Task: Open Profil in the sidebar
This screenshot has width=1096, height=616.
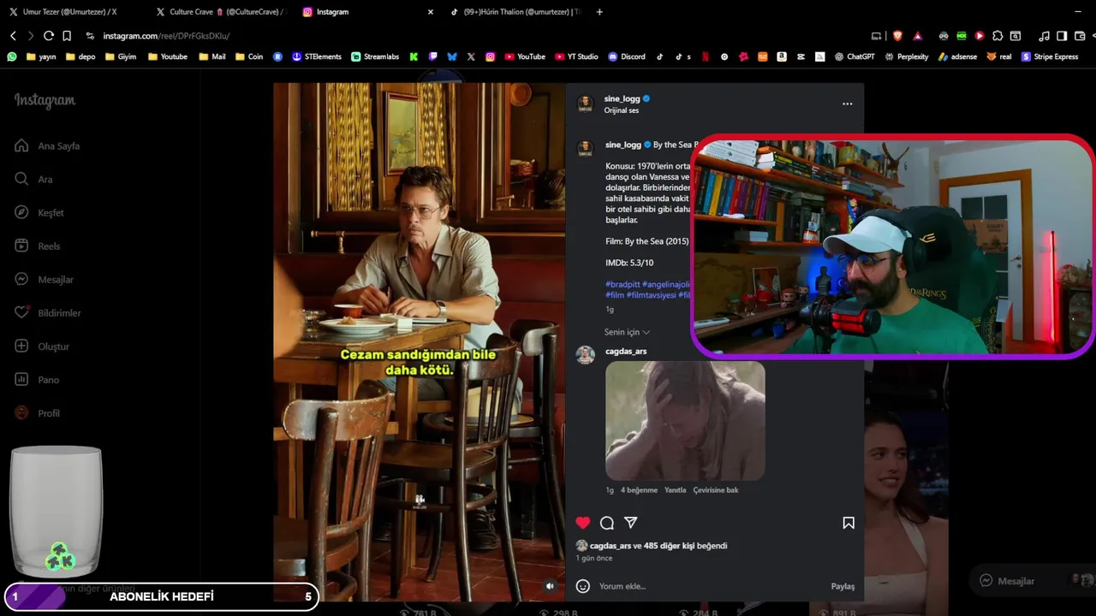Action: coord(38,412)
